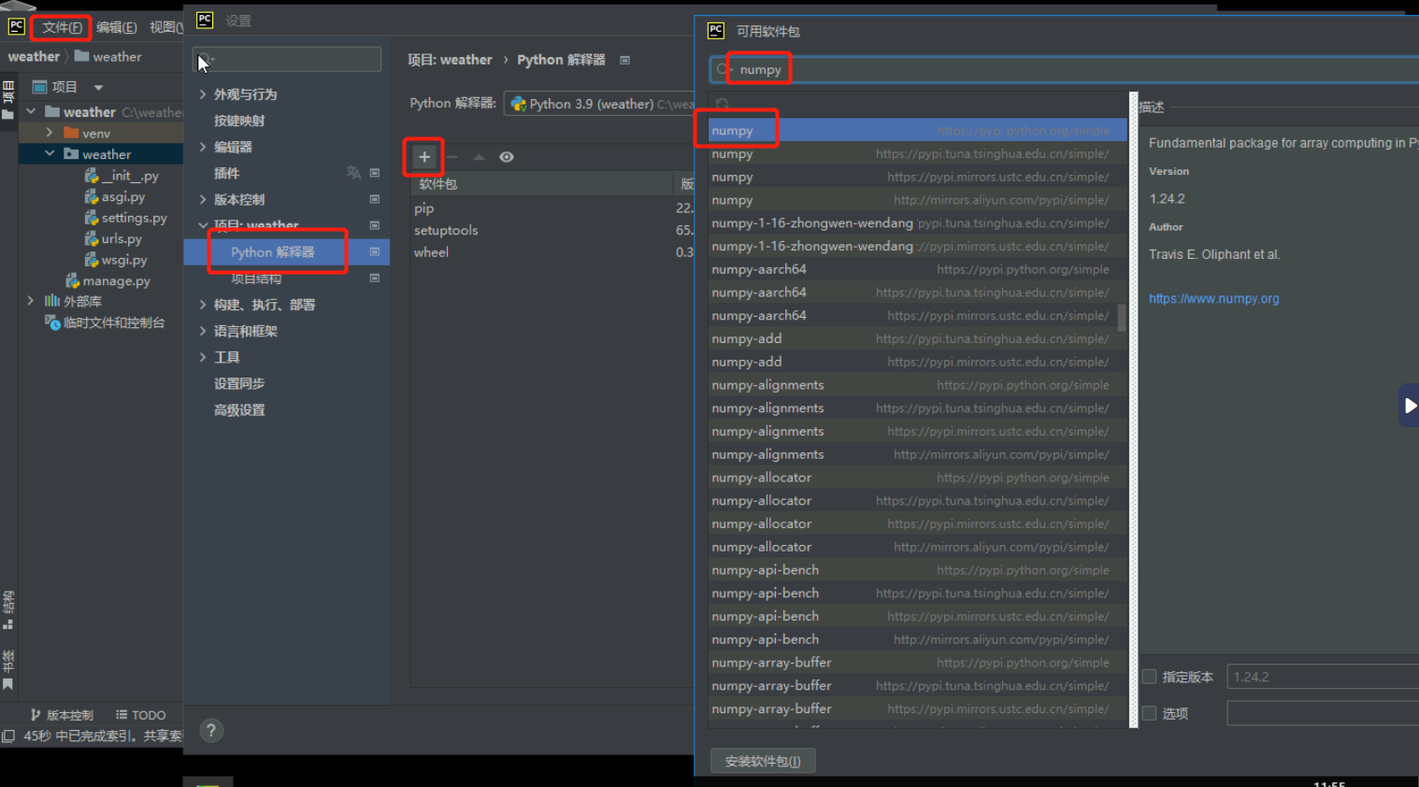Viewport: 1419px width, 787px height.
Task: Click the Version Control tool window icon
Action: pos(36,715)
